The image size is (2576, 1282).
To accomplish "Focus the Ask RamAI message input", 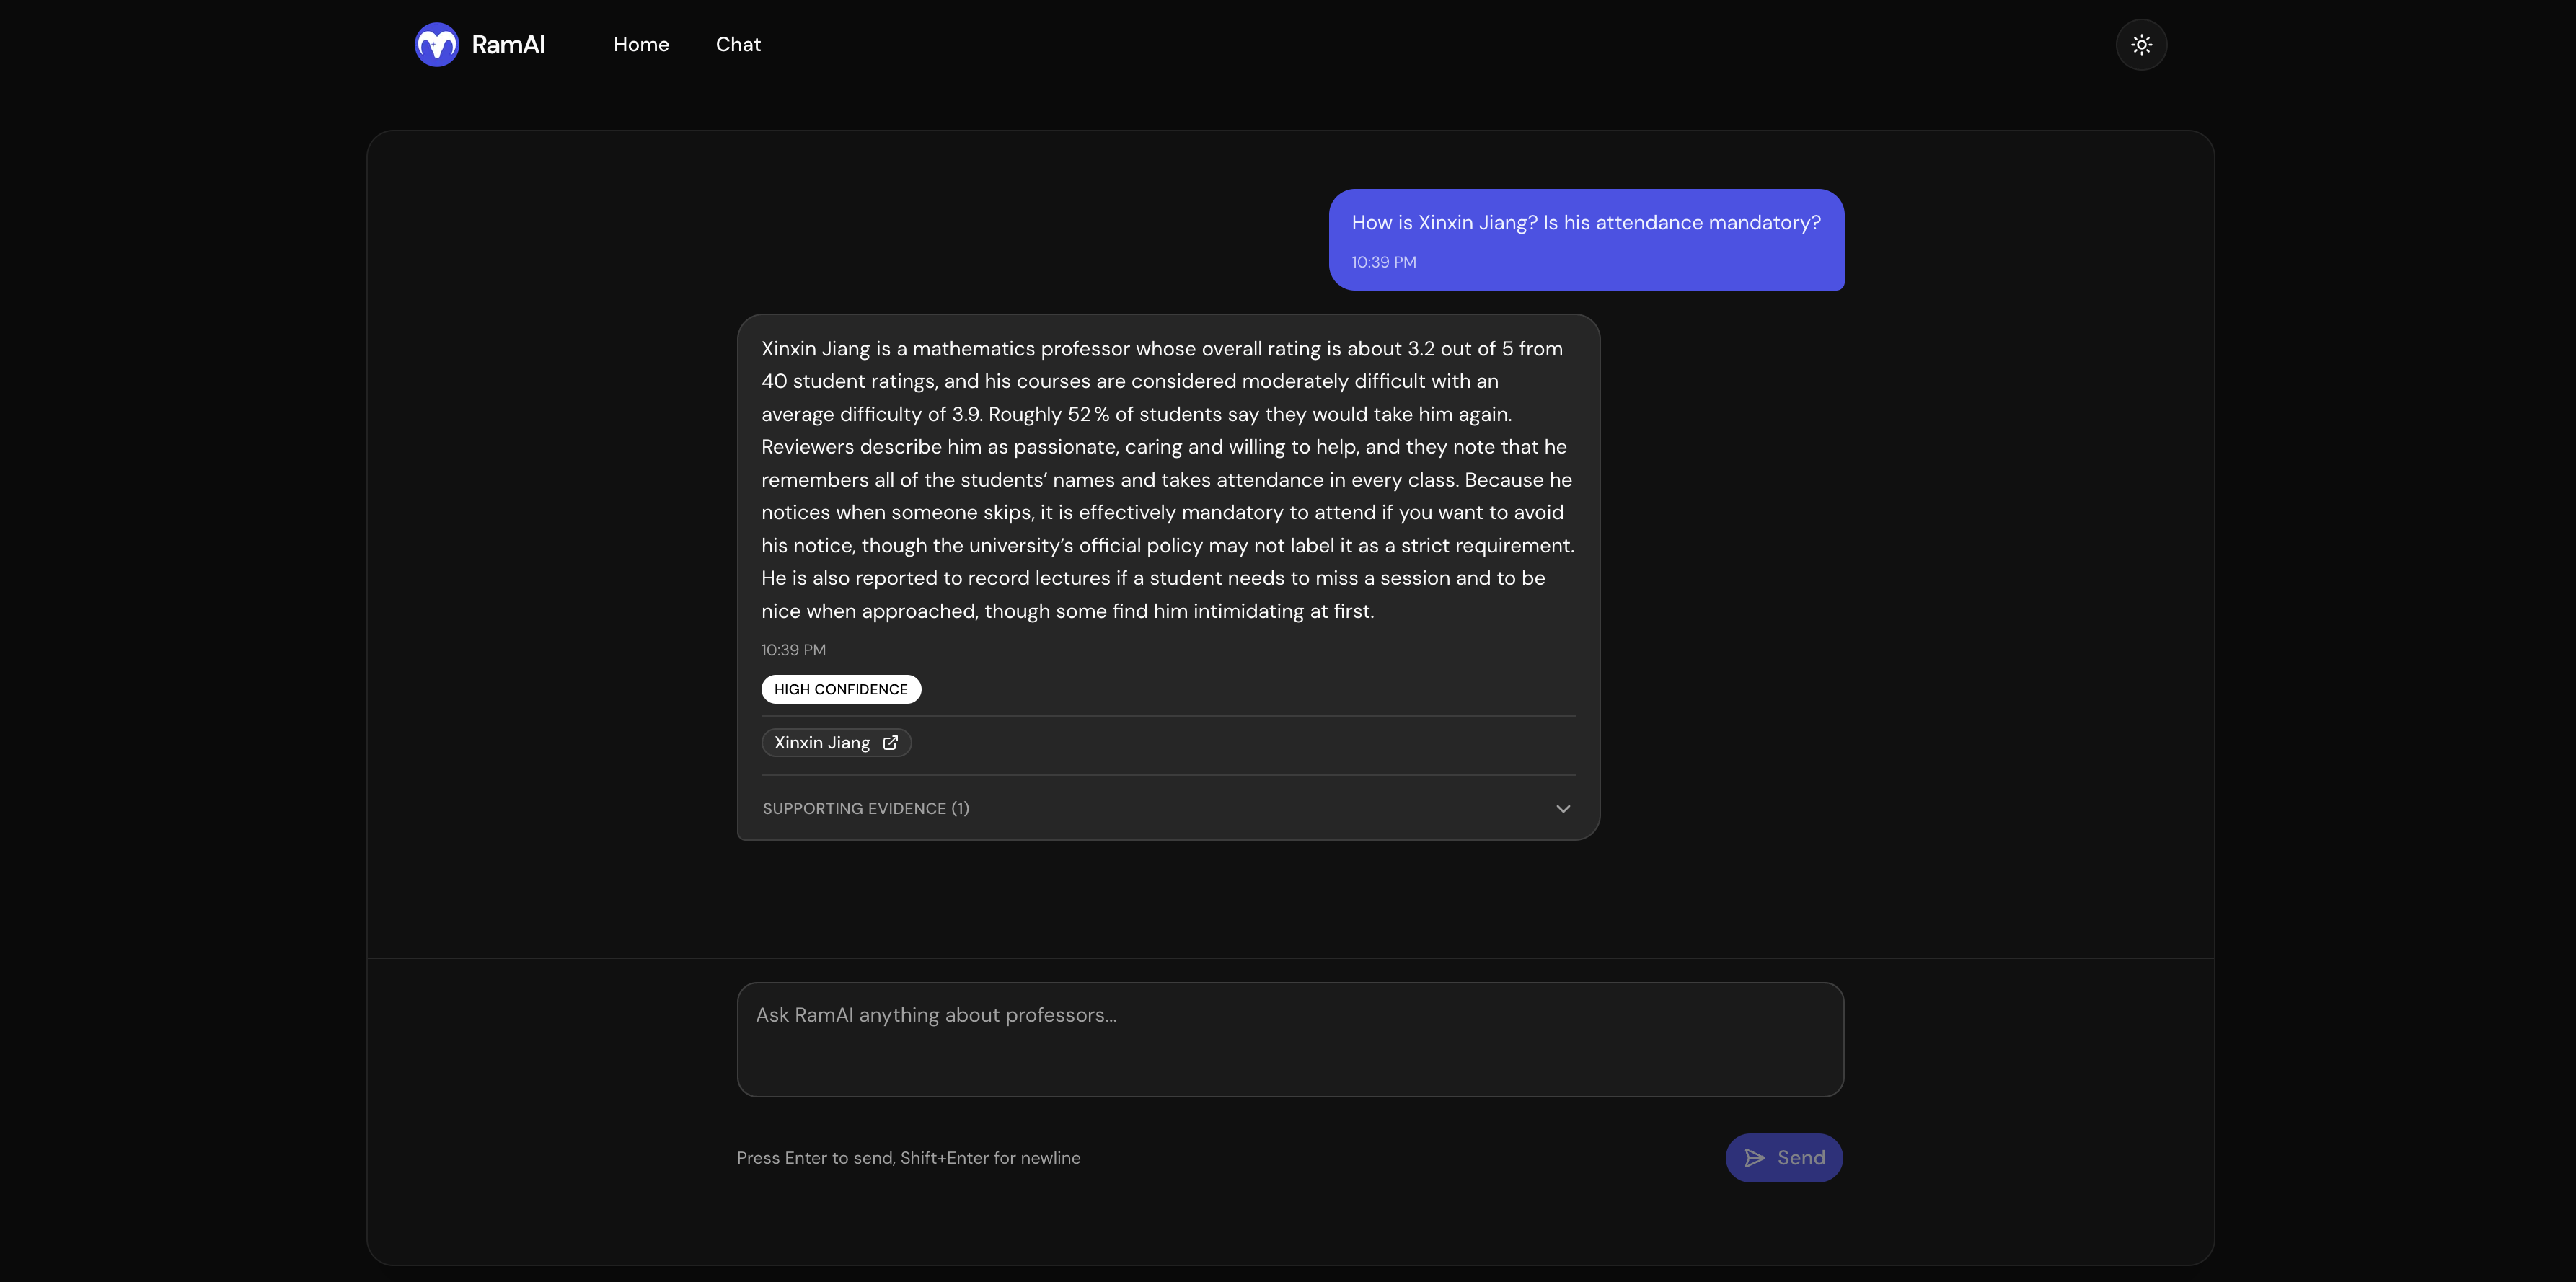I will point(1290,1039).
